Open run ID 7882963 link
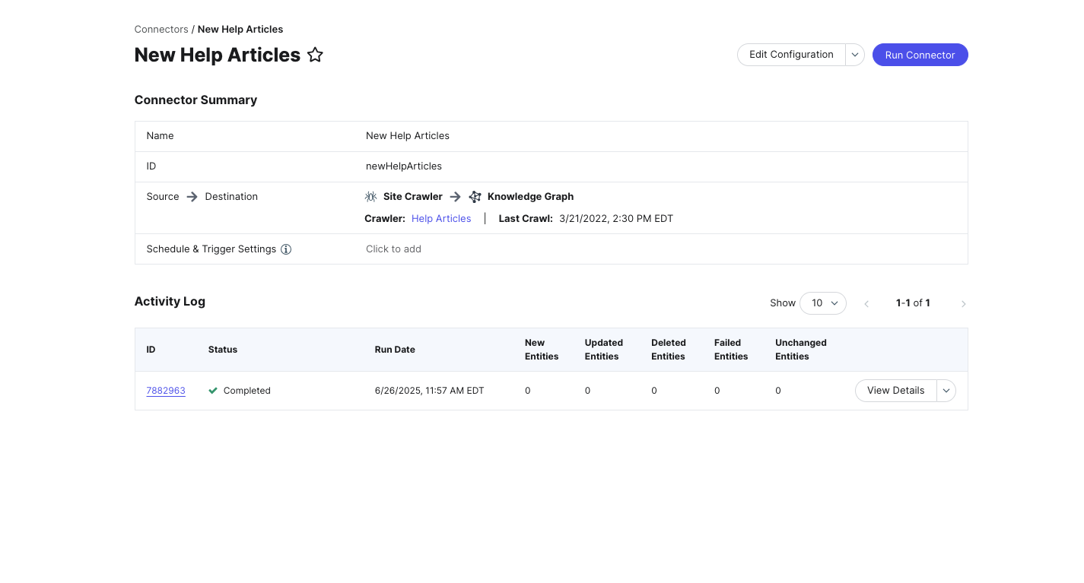The height and width of the screenshot is (583, 1084). 166,391
